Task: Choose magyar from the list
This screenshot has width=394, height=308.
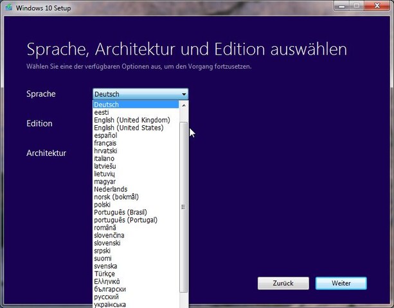Action: [x=136, y=182]
